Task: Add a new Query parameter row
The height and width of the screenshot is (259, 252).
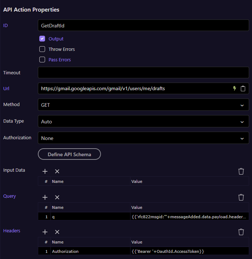Action: (x=45, y=197)
